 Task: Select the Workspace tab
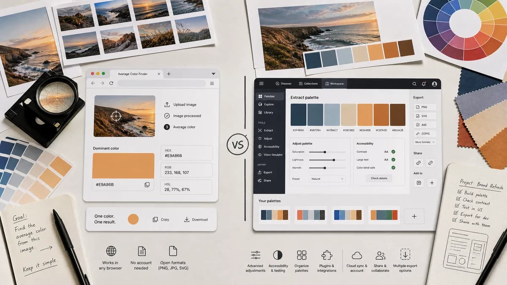click(334, 84)
